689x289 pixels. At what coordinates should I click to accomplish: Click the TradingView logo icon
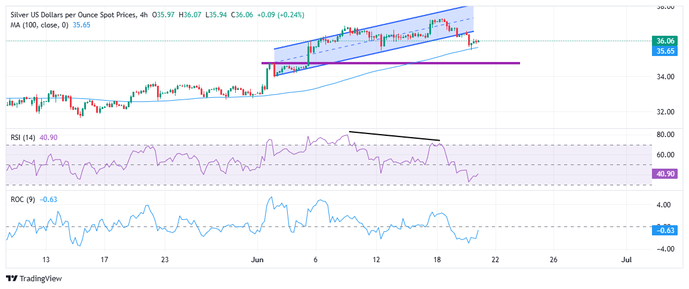tap(11, 279)
